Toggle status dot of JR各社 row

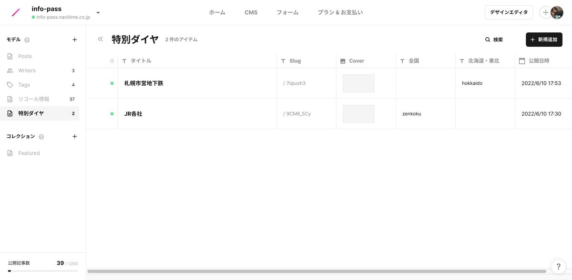tap(112, 114)
